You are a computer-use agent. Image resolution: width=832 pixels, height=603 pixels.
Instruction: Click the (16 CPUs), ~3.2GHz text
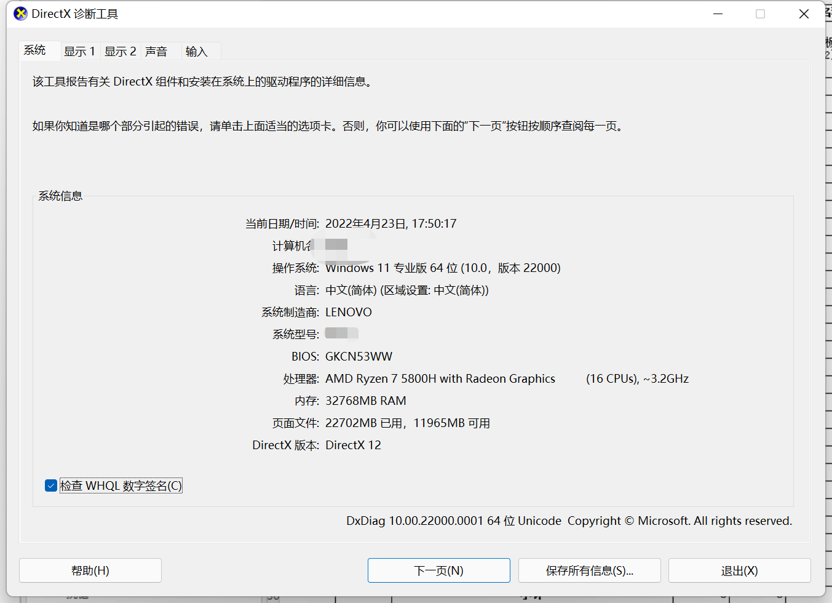[x=637, y=378]
